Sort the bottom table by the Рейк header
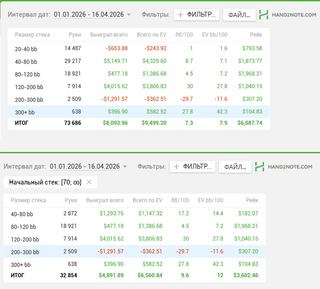Screen dimensions: 320x289 point(252,200)
